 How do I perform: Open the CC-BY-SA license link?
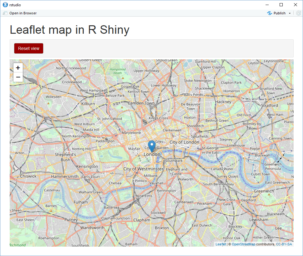click(284, 244)
